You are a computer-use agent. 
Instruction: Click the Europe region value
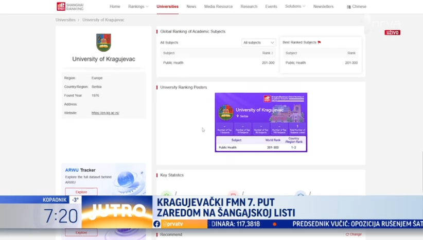[97, 78]
